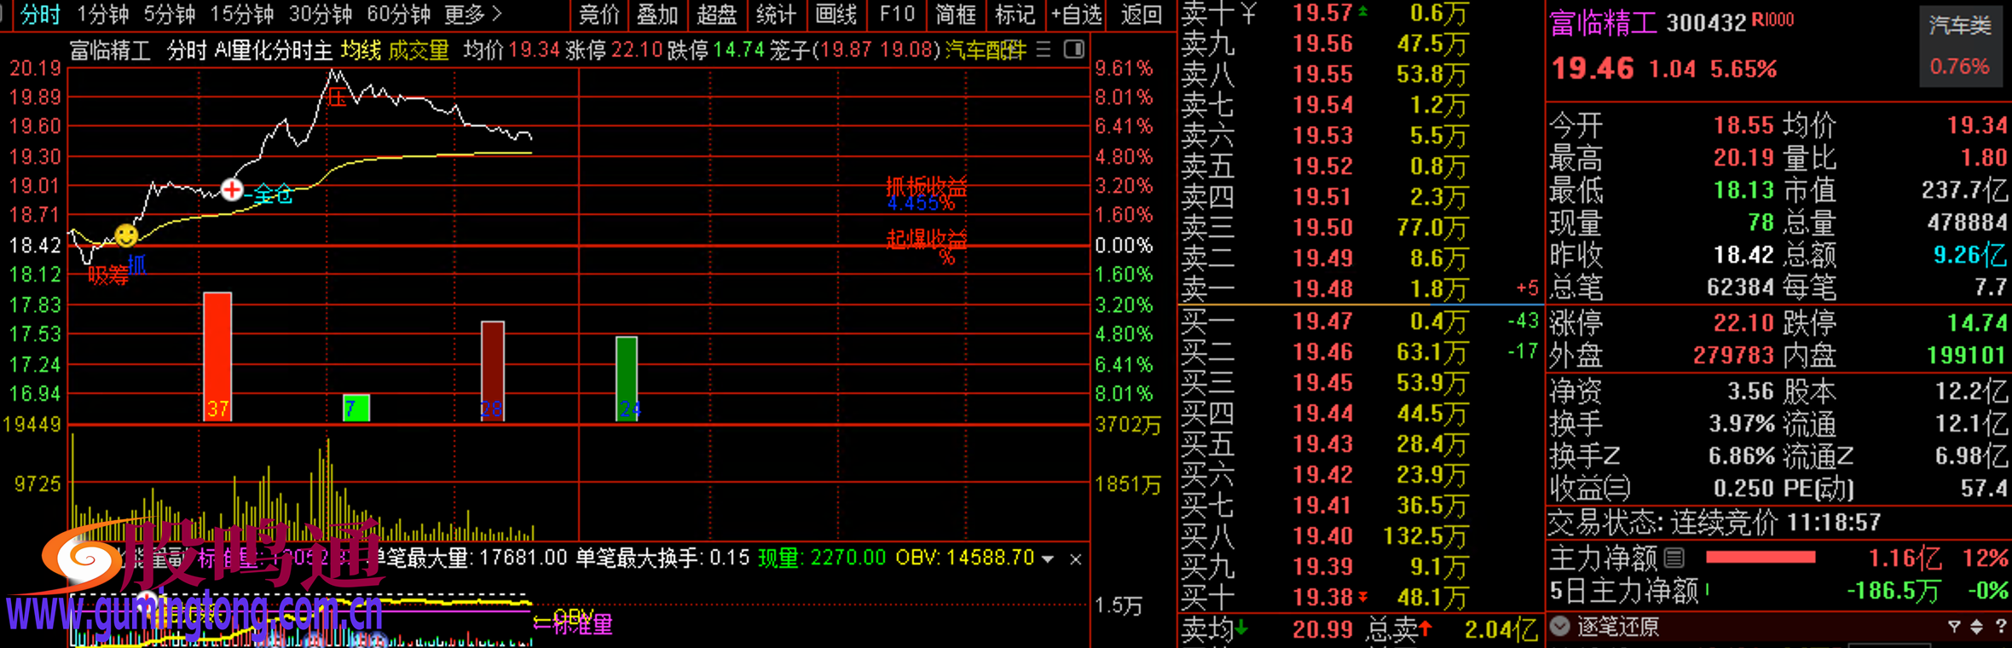Toggle the side panel layout icon
The height and width of the screenshot is (648, 2012).
coord(1074,50)
